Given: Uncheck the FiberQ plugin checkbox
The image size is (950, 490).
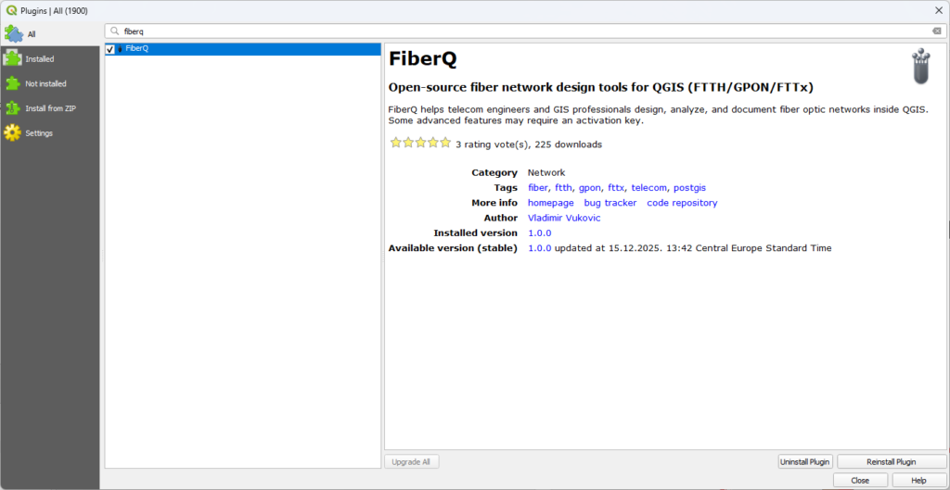Looking at the screenshot, I should point(110,49).
